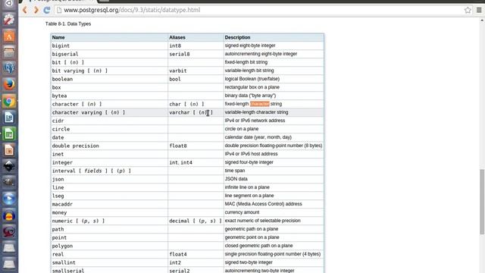Launch Firefox from the dock

click(x=8, y=84)
